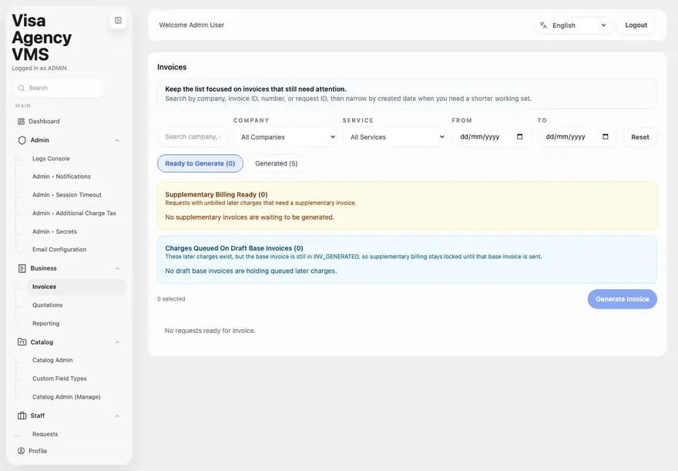Click Charges Queued On Draft Base Invoices heading

coord(234,248)
